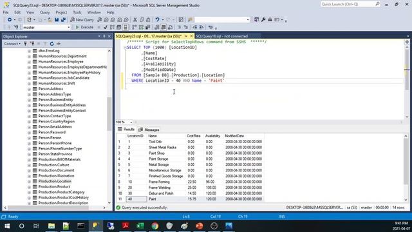Select Person.Person table in tree
The image size is (412, 232).
50,138
